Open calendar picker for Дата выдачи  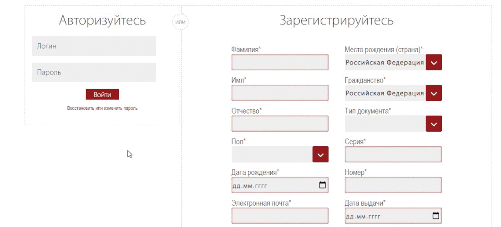tap(435, 216)
